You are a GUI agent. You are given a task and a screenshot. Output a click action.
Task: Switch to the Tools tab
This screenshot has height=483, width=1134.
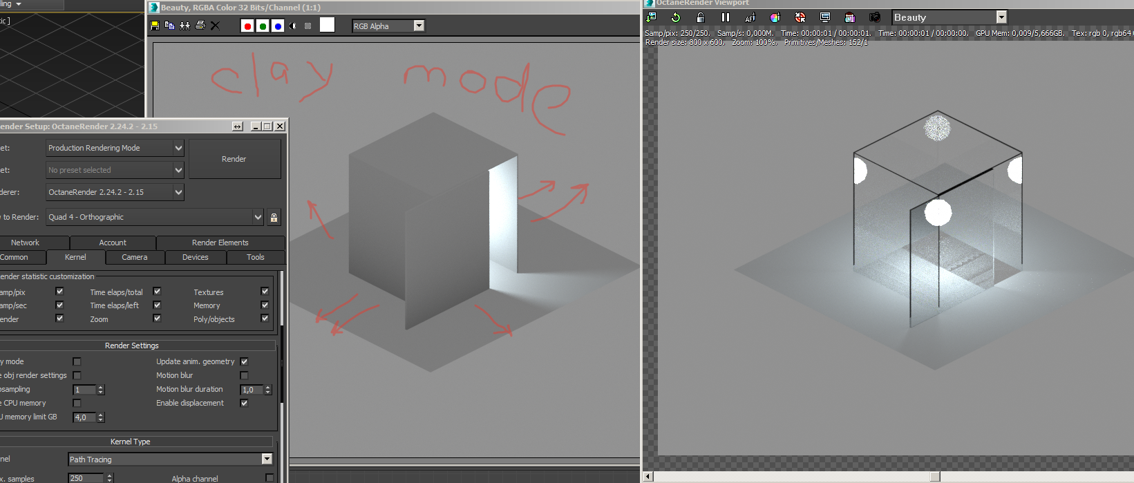pos(256,257)
